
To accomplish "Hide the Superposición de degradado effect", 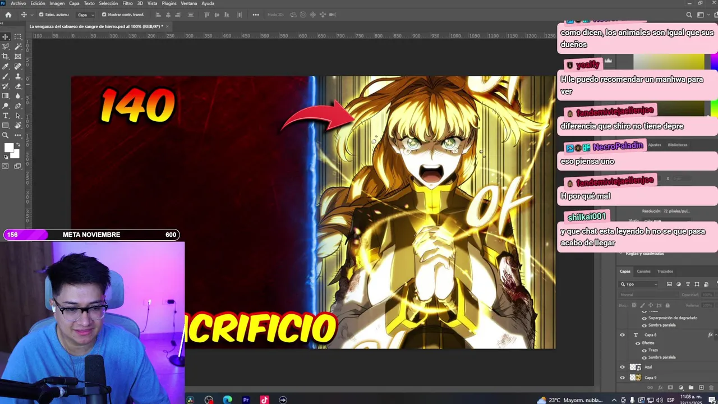I will click(645, 318).
